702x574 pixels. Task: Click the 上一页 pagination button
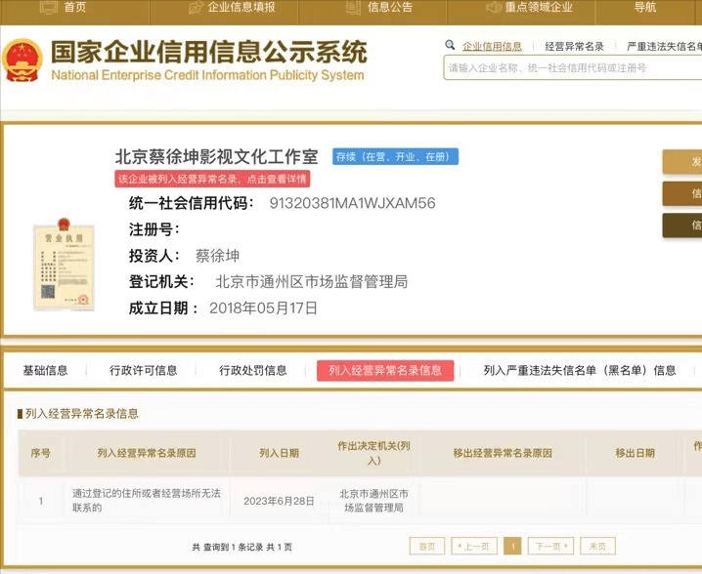coord(474,547)
